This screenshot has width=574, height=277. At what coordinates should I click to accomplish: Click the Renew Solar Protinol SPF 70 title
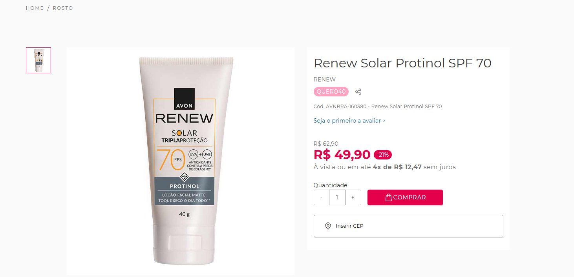(402, 63)
